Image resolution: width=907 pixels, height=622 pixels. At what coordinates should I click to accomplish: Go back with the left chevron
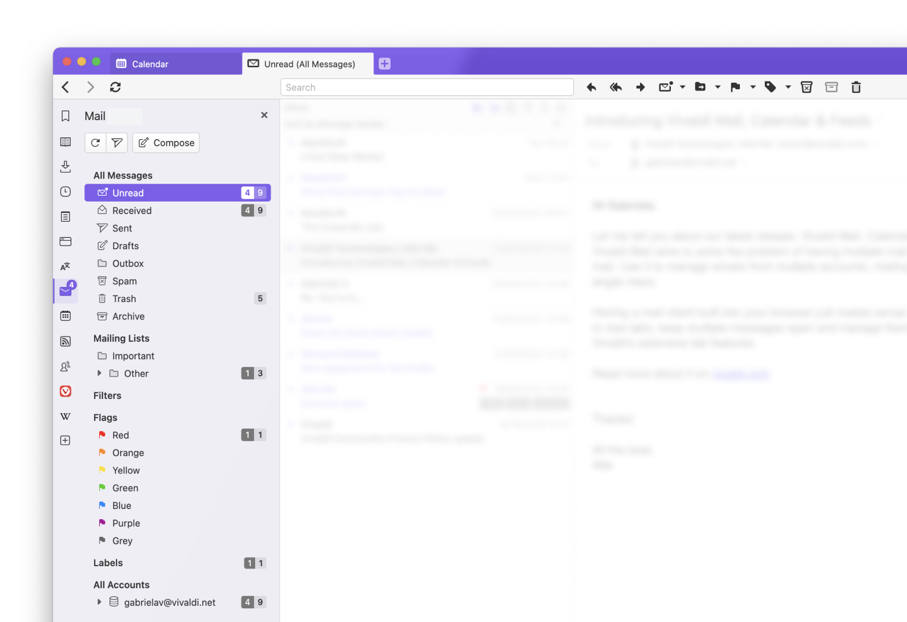pos(65,87)
